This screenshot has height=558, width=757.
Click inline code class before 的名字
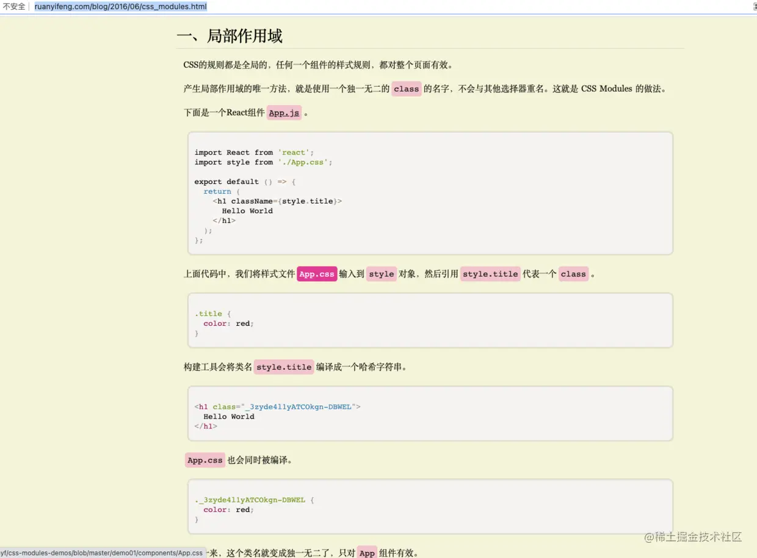point(407,89)
